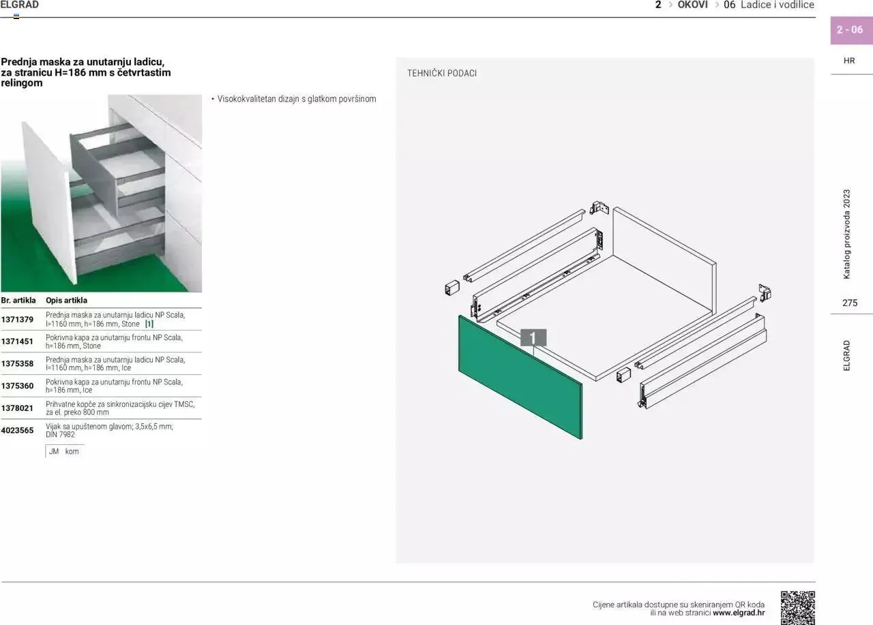Select the numbered marker 1 in the diagram
Screen dimensions: 873x625
(532, 337)
